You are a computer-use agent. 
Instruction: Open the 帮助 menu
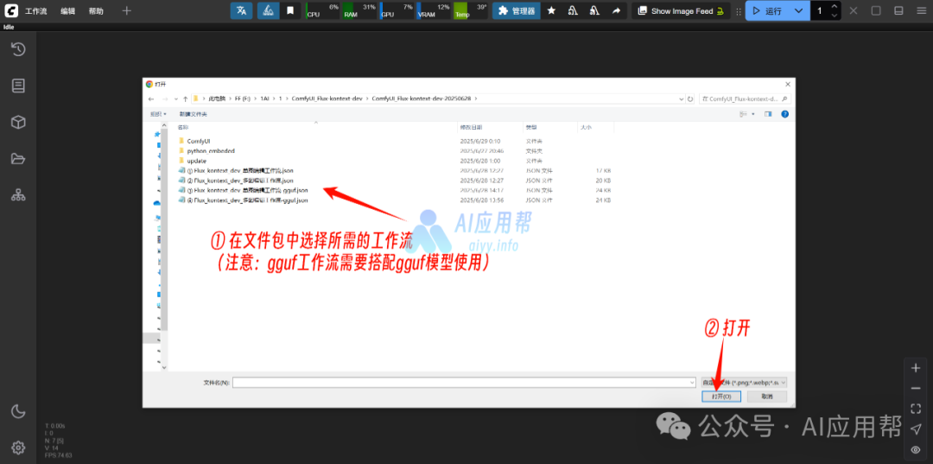(x=96, y=11)
